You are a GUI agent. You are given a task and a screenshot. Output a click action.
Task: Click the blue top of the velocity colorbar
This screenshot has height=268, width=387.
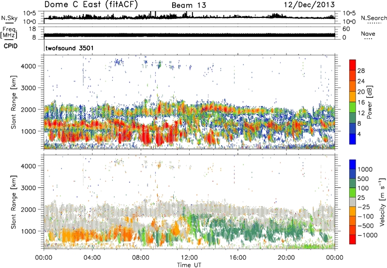(x=353, y=164)
